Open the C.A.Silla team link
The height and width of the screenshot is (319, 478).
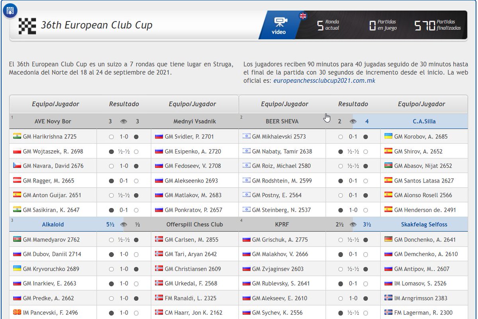click(424, 121)
